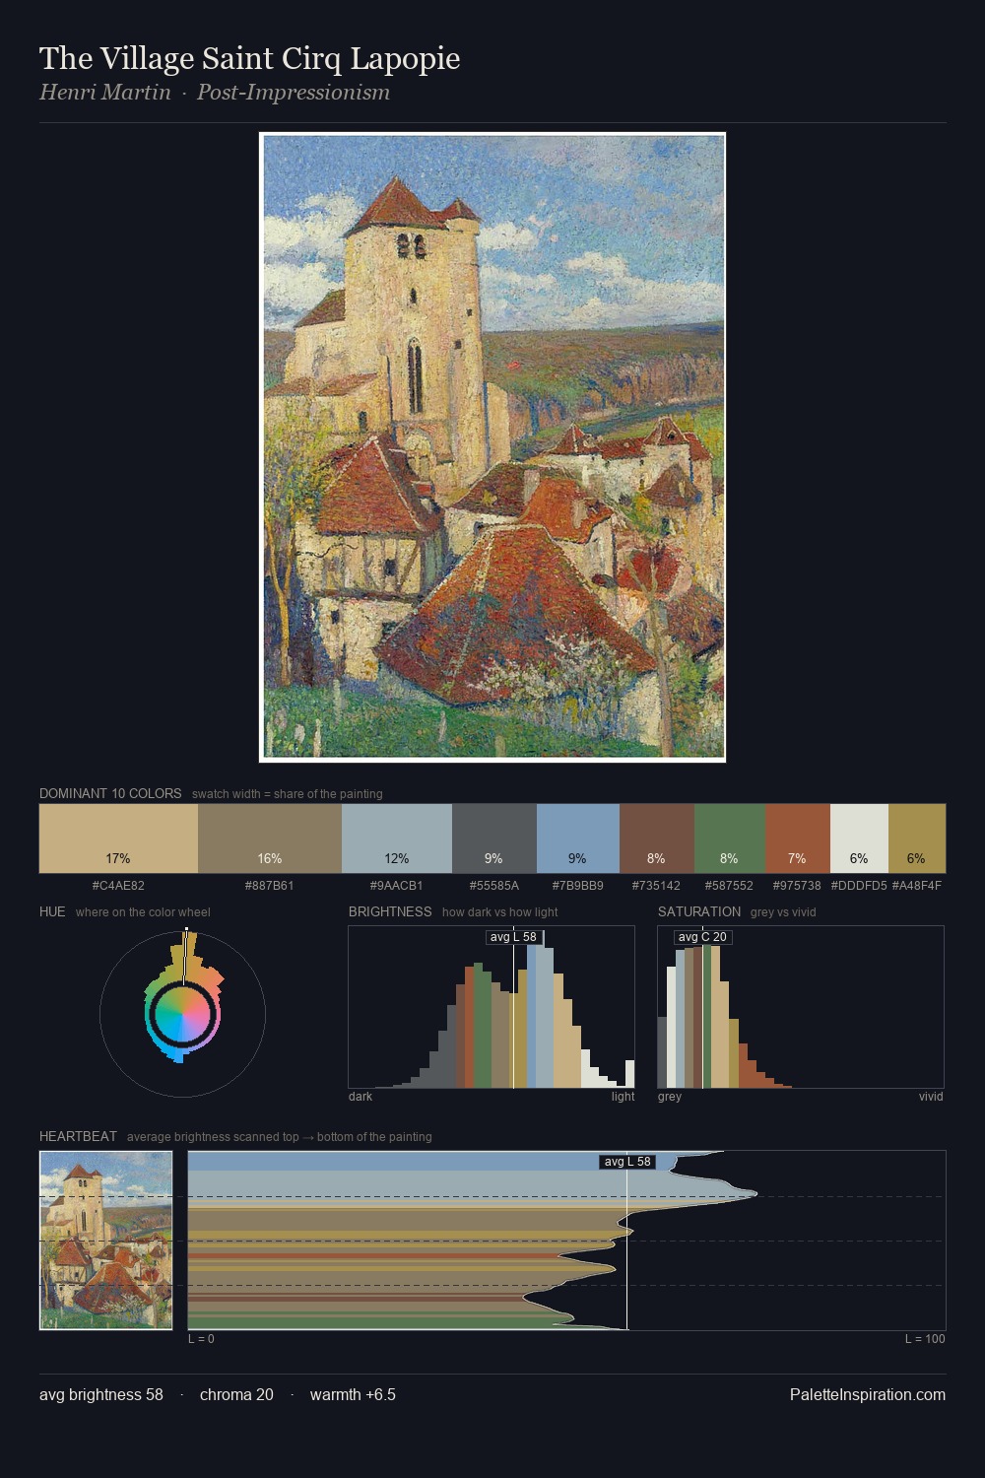Click the 7% share label
Image resolution: width=985 pixels, height=1478 pixels.
click(x=797, y=858)
